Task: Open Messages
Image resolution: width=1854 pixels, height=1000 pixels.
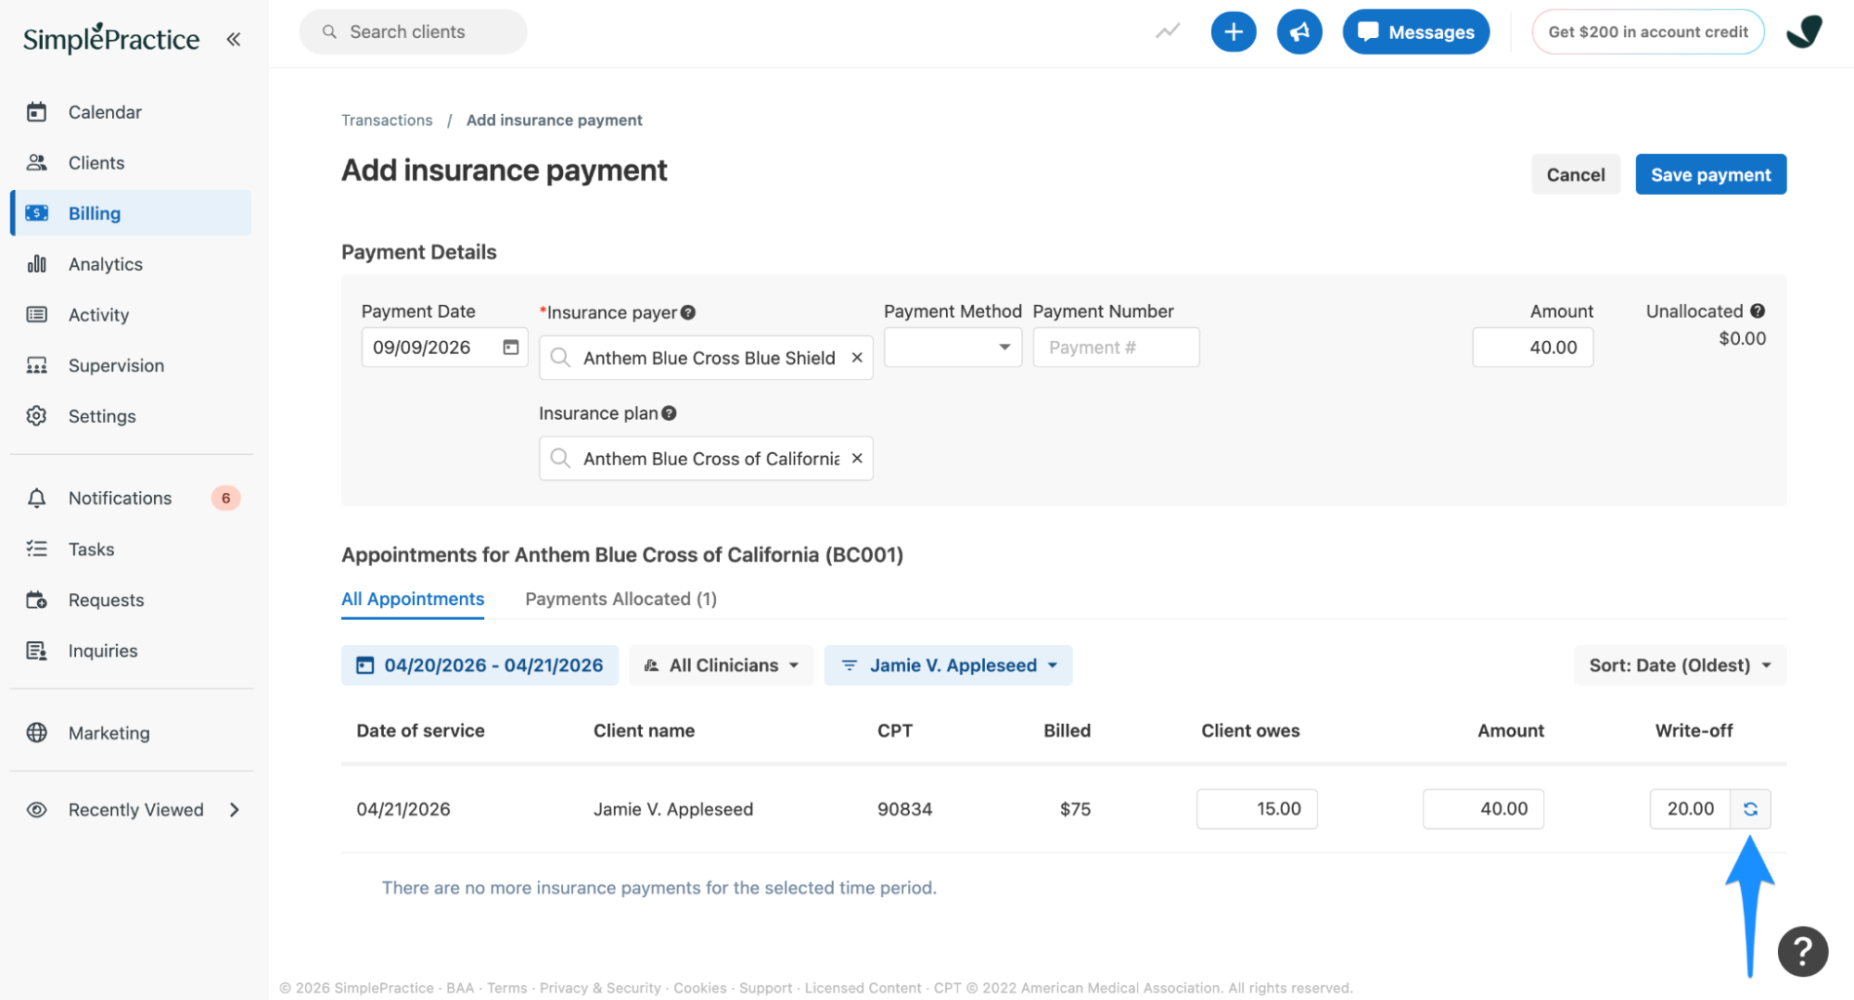Action: point(1415,32)
